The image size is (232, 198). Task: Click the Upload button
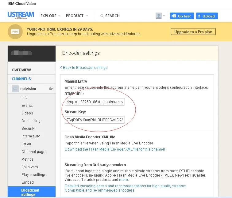point(207,16)
